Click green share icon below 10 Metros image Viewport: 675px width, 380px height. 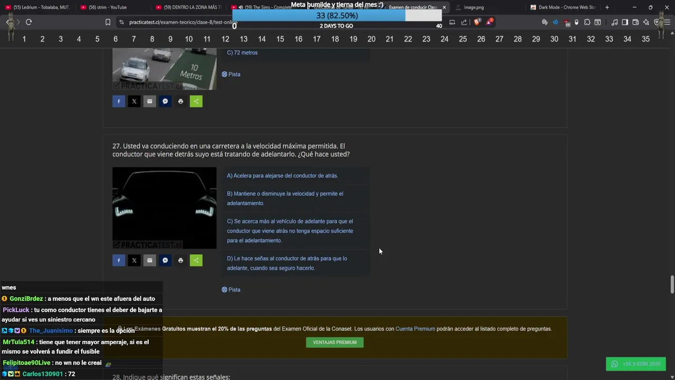click(196, 101)
